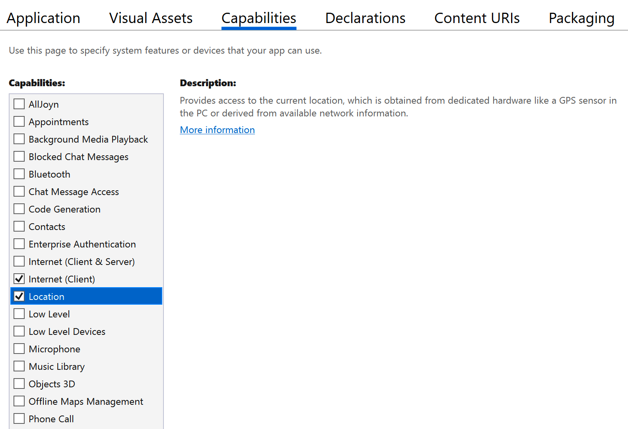Select the Internet (Client) row label
The width and height of the screenshot is (628, 429).
point(62,279)
